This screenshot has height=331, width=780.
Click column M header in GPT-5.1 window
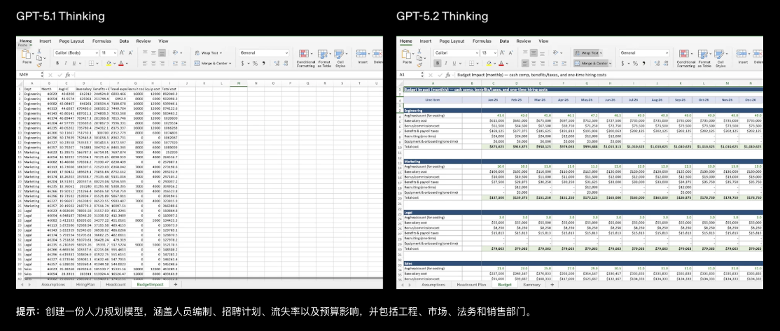coord(239,83)
